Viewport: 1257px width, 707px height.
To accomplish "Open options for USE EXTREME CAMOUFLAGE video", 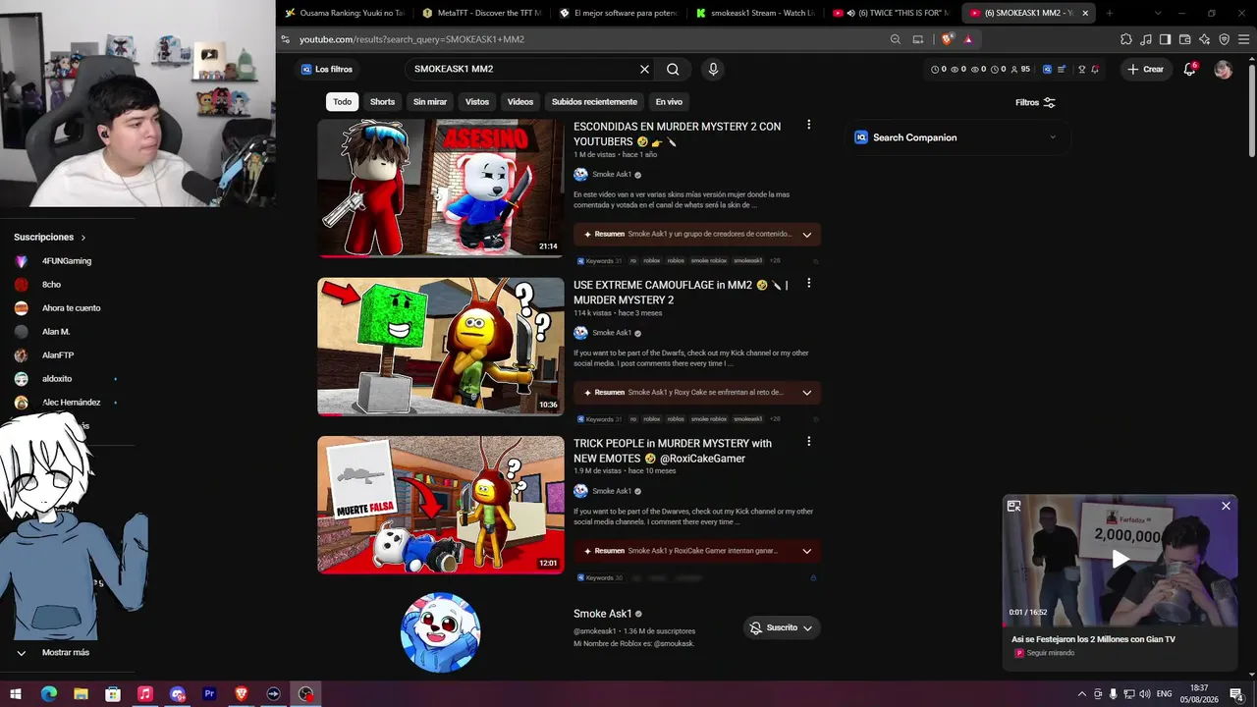I will pos(808,283).
